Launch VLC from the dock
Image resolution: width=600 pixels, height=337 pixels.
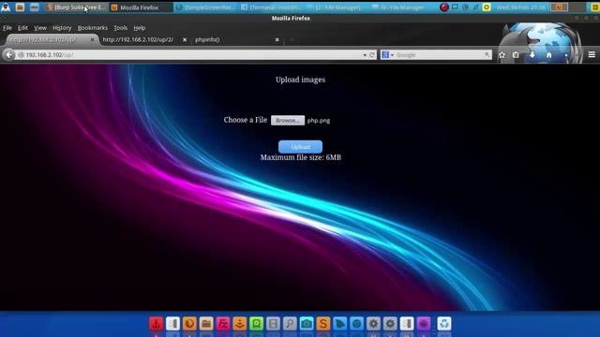point(240,324)
